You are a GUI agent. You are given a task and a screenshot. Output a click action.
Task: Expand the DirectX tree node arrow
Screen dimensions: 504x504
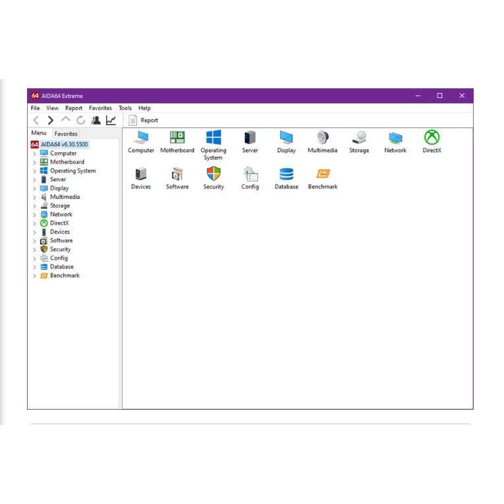(x=34, y=223)
